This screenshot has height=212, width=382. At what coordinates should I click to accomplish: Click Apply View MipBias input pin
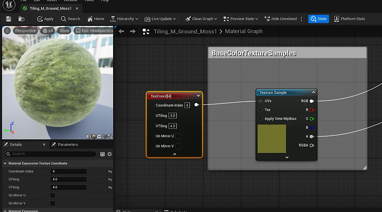[261, 119]
